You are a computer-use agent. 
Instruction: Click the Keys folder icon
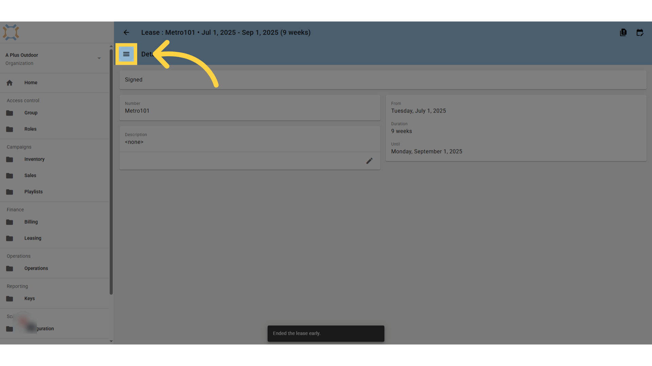coord(10,299)
